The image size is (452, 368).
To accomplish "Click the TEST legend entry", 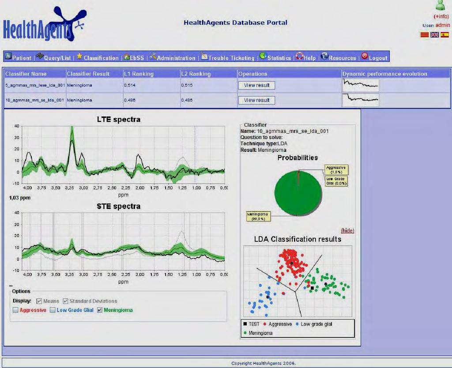I will (251, 324).
